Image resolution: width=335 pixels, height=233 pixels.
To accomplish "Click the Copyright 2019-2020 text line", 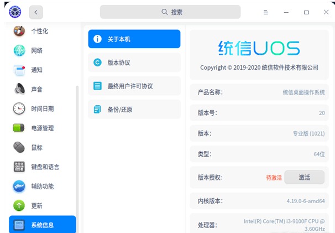I will (259, 68).
